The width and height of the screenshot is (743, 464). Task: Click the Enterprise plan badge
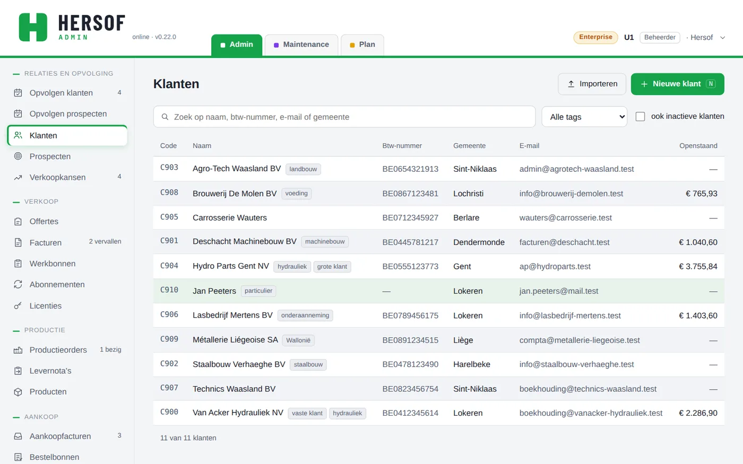pos(595,37)
